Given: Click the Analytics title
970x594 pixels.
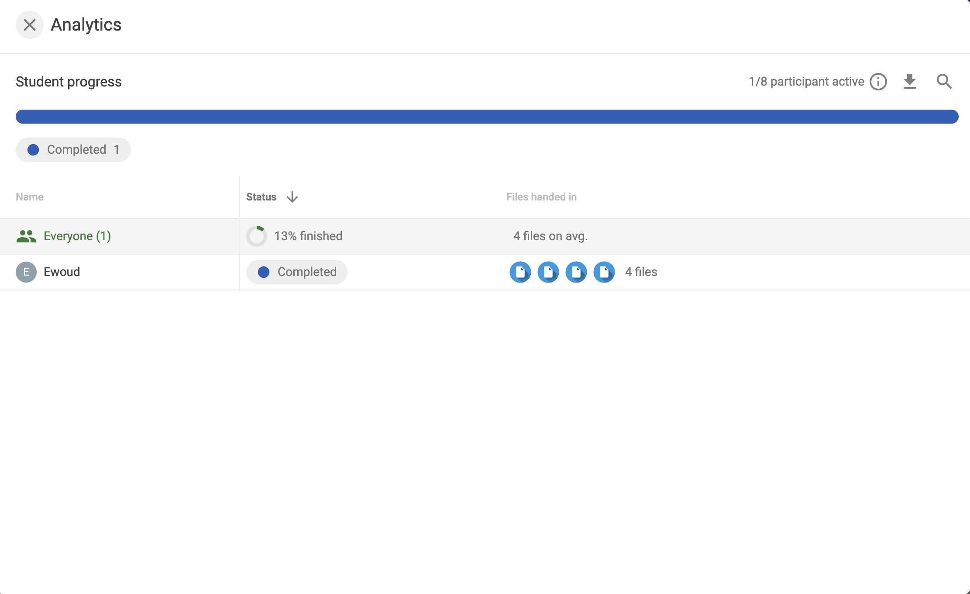Looking at the screenshot, I should (x=86, y=25).
